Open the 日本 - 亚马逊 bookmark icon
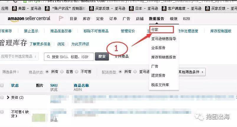Viewport: 237px width, 127px height. tap(131, 9)
